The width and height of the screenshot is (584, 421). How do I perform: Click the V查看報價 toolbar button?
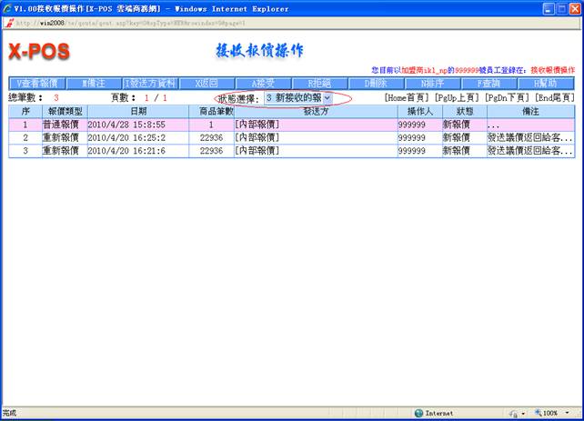coord(37,83)
